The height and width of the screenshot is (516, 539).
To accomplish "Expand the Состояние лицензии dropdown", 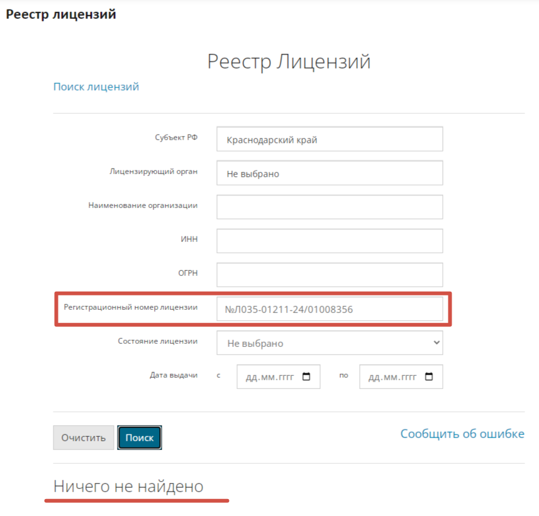I will 330,343.
